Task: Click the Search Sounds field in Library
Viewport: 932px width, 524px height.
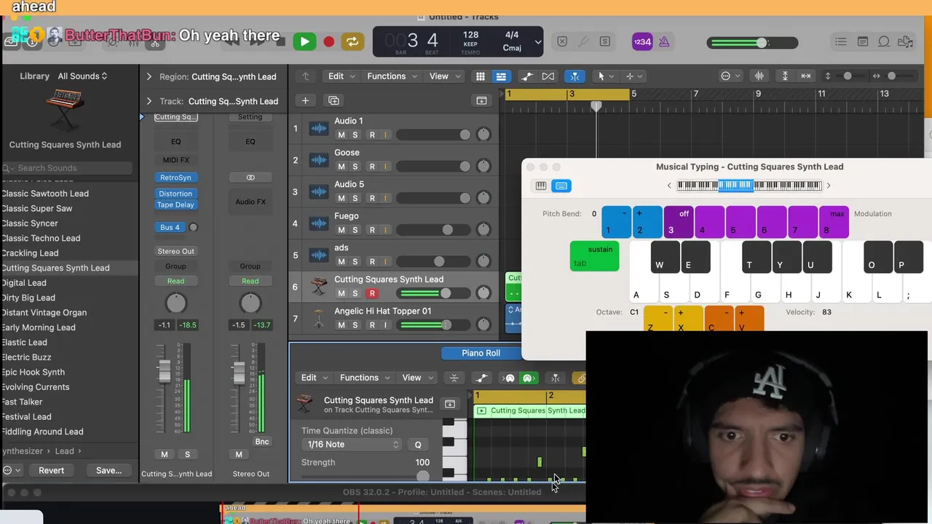Action: click(67, 168)
